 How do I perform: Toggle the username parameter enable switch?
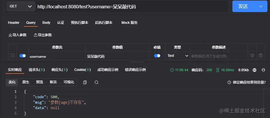pos(23,56)
